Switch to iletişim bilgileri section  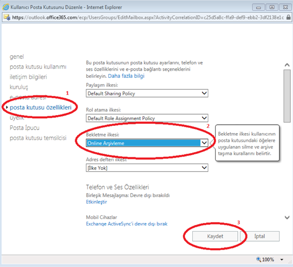(x=28, y=77)
